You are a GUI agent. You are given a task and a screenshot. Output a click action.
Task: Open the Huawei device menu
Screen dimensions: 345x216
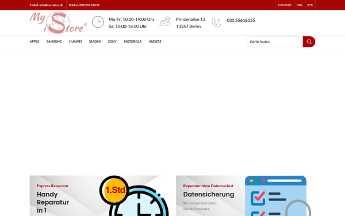tap(76, 41)
